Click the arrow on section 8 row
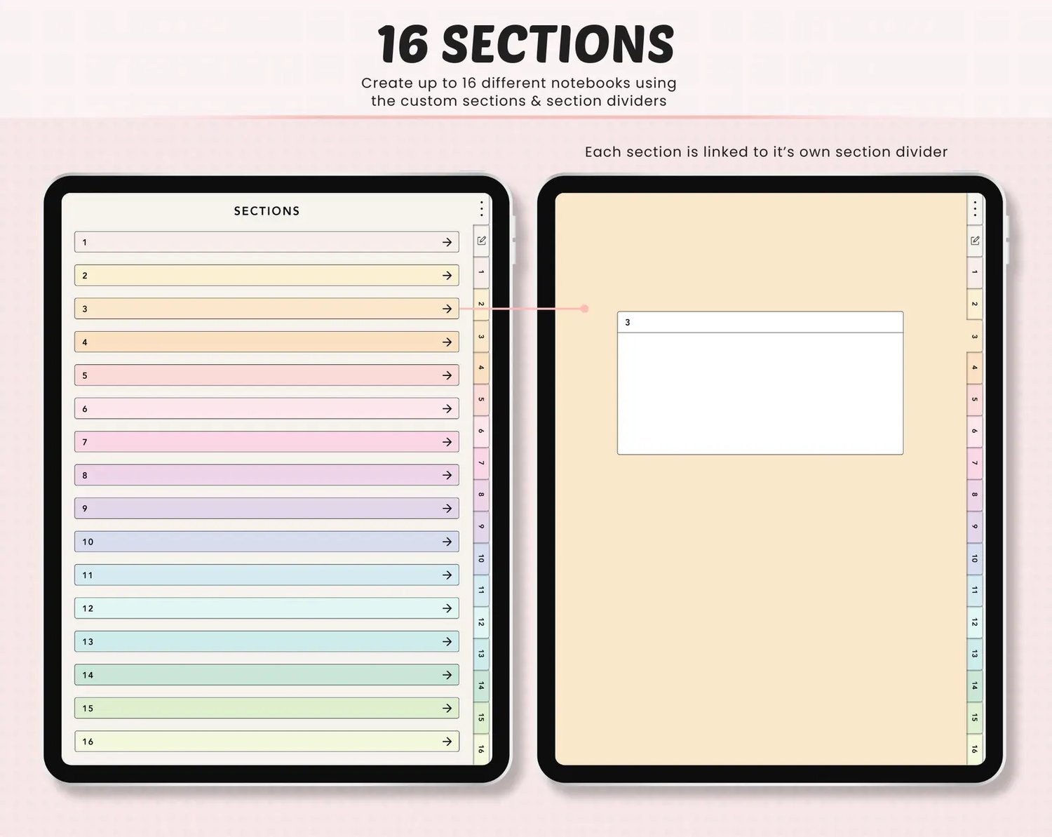Image resolution: width=1052 pixels, height=837 pixels. point(447,475)
